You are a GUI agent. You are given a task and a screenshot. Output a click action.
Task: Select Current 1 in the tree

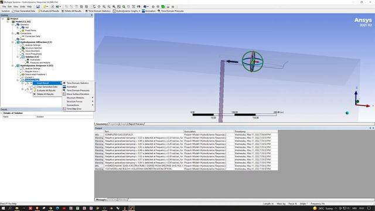[29, 77]
